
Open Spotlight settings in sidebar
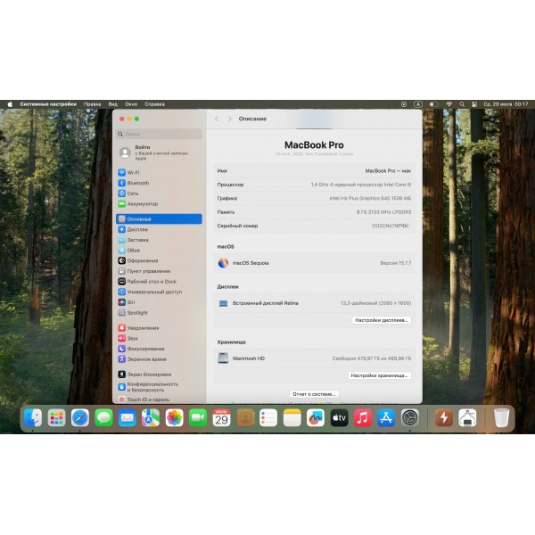point(159,313)
